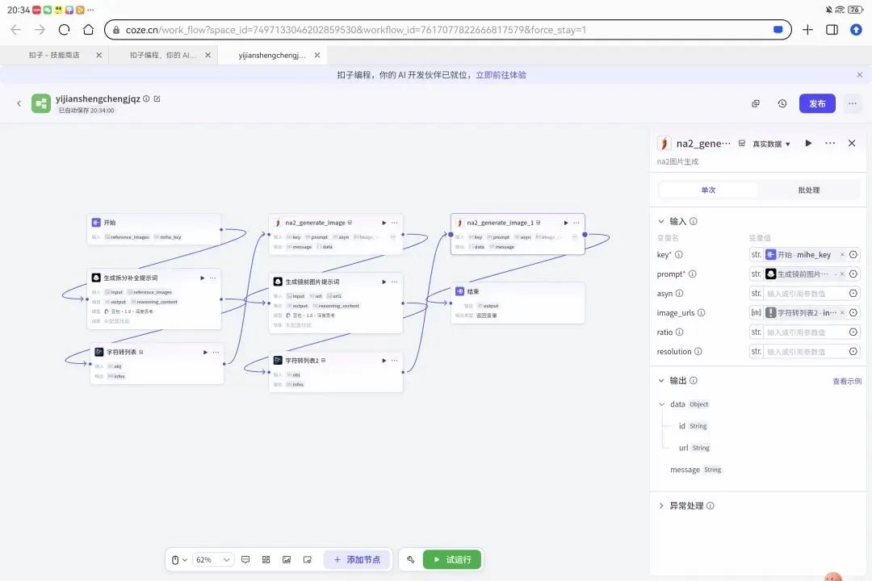The image size is (872, 581).
Task: Open the 立即前往体验 link in banner
Action: point(501,75)
